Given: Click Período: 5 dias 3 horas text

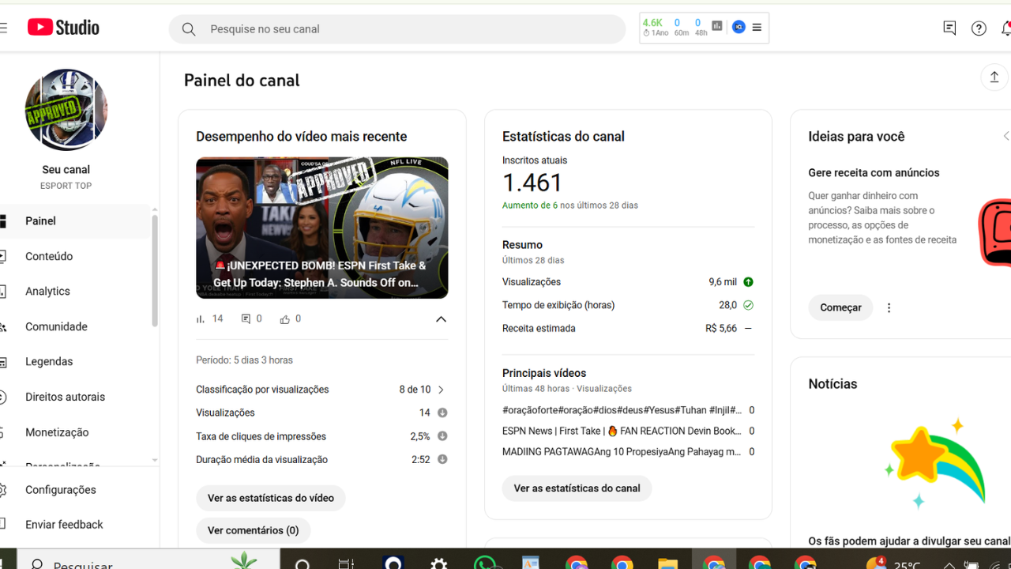Looking at the screenshot, I should point(245,360).
